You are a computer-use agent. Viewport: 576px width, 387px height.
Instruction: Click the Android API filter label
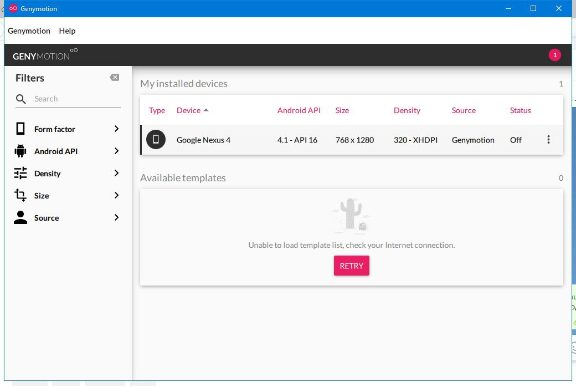click(x=56, y=151)
